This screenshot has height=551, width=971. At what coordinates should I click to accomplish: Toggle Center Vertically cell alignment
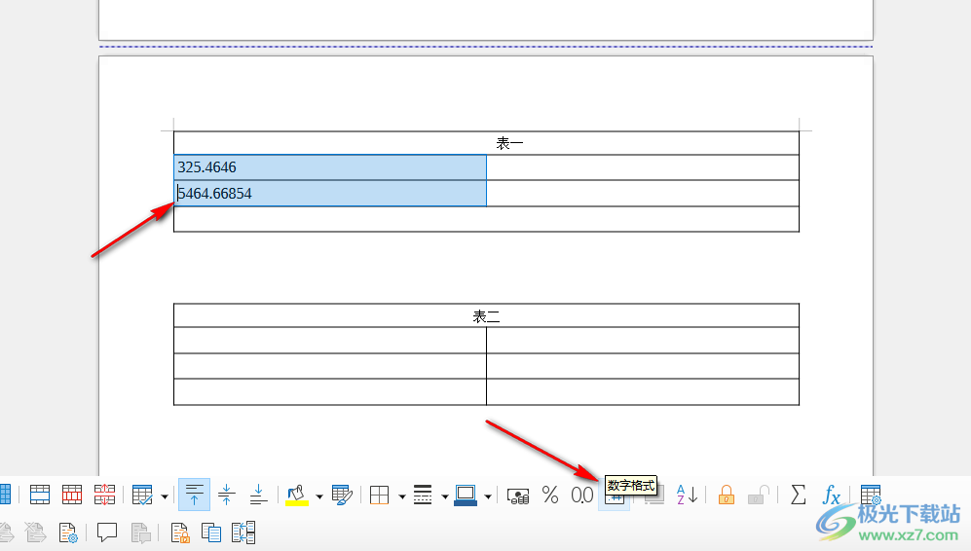(x=226, y=496)
